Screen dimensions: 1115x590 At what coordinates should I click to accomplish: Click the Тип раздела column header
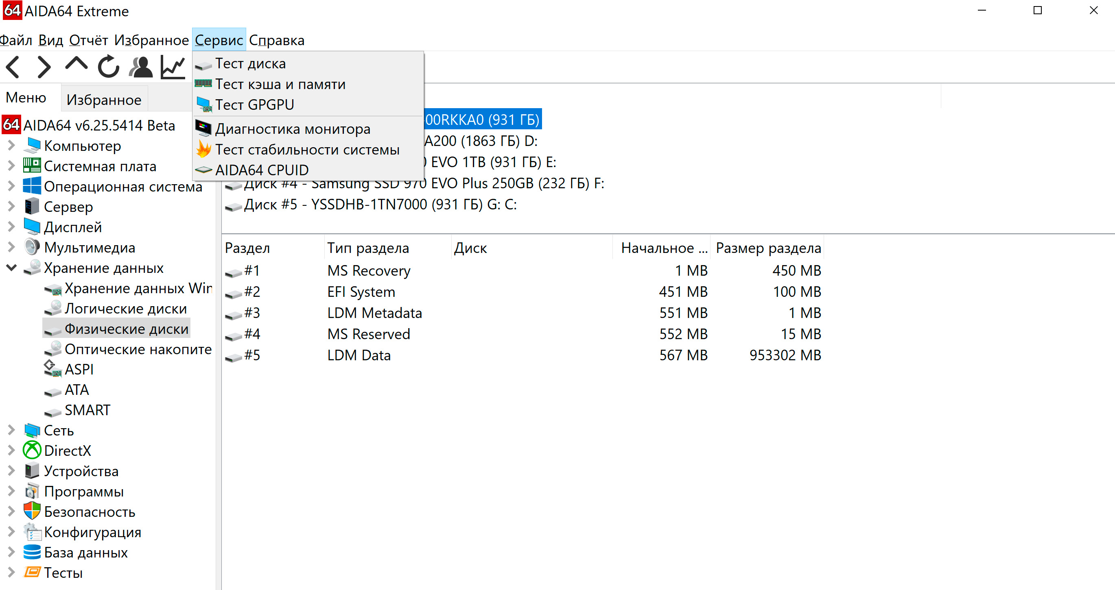pyautogui.click(x=387, y=248)
